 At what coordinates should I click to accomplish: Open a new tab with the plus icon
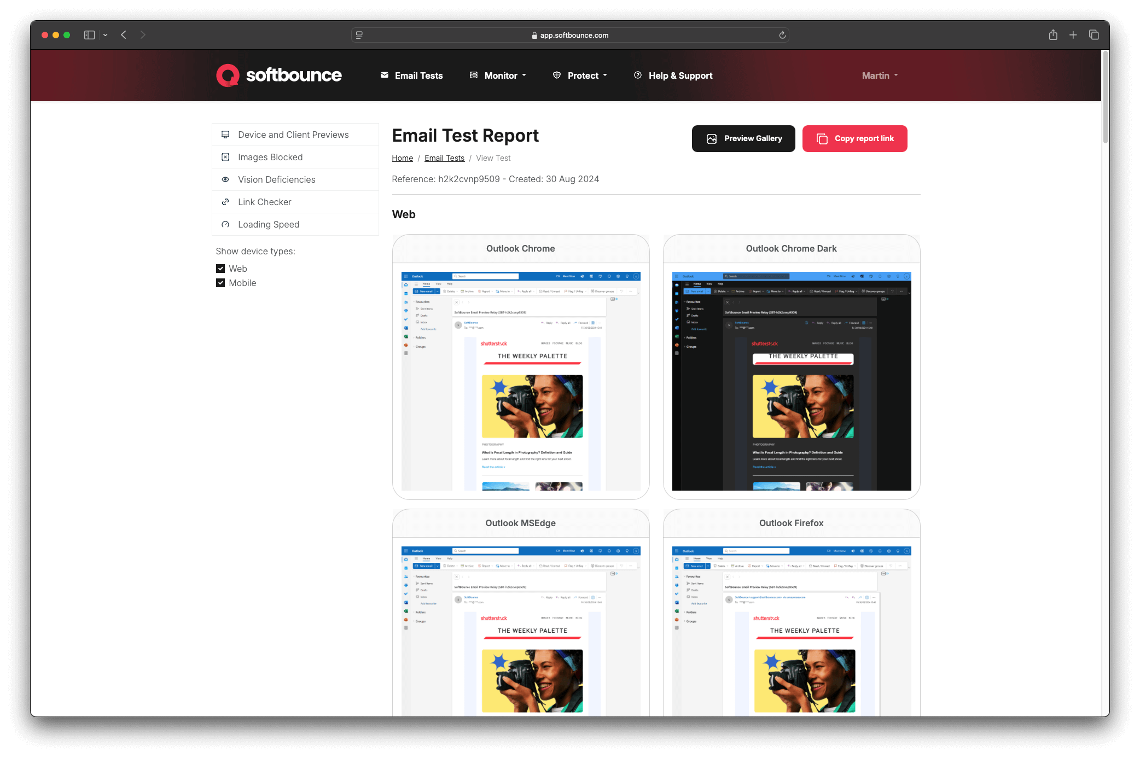coord(1073,35)
